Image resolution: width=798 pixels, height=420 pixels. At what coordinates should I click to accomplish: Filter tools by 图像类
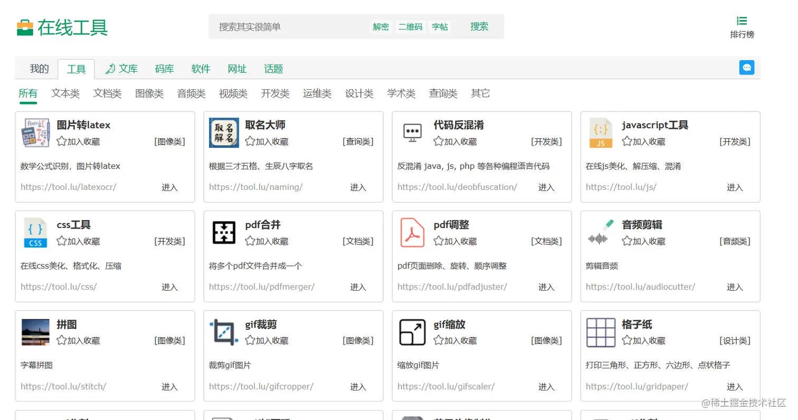coord(149,93)
